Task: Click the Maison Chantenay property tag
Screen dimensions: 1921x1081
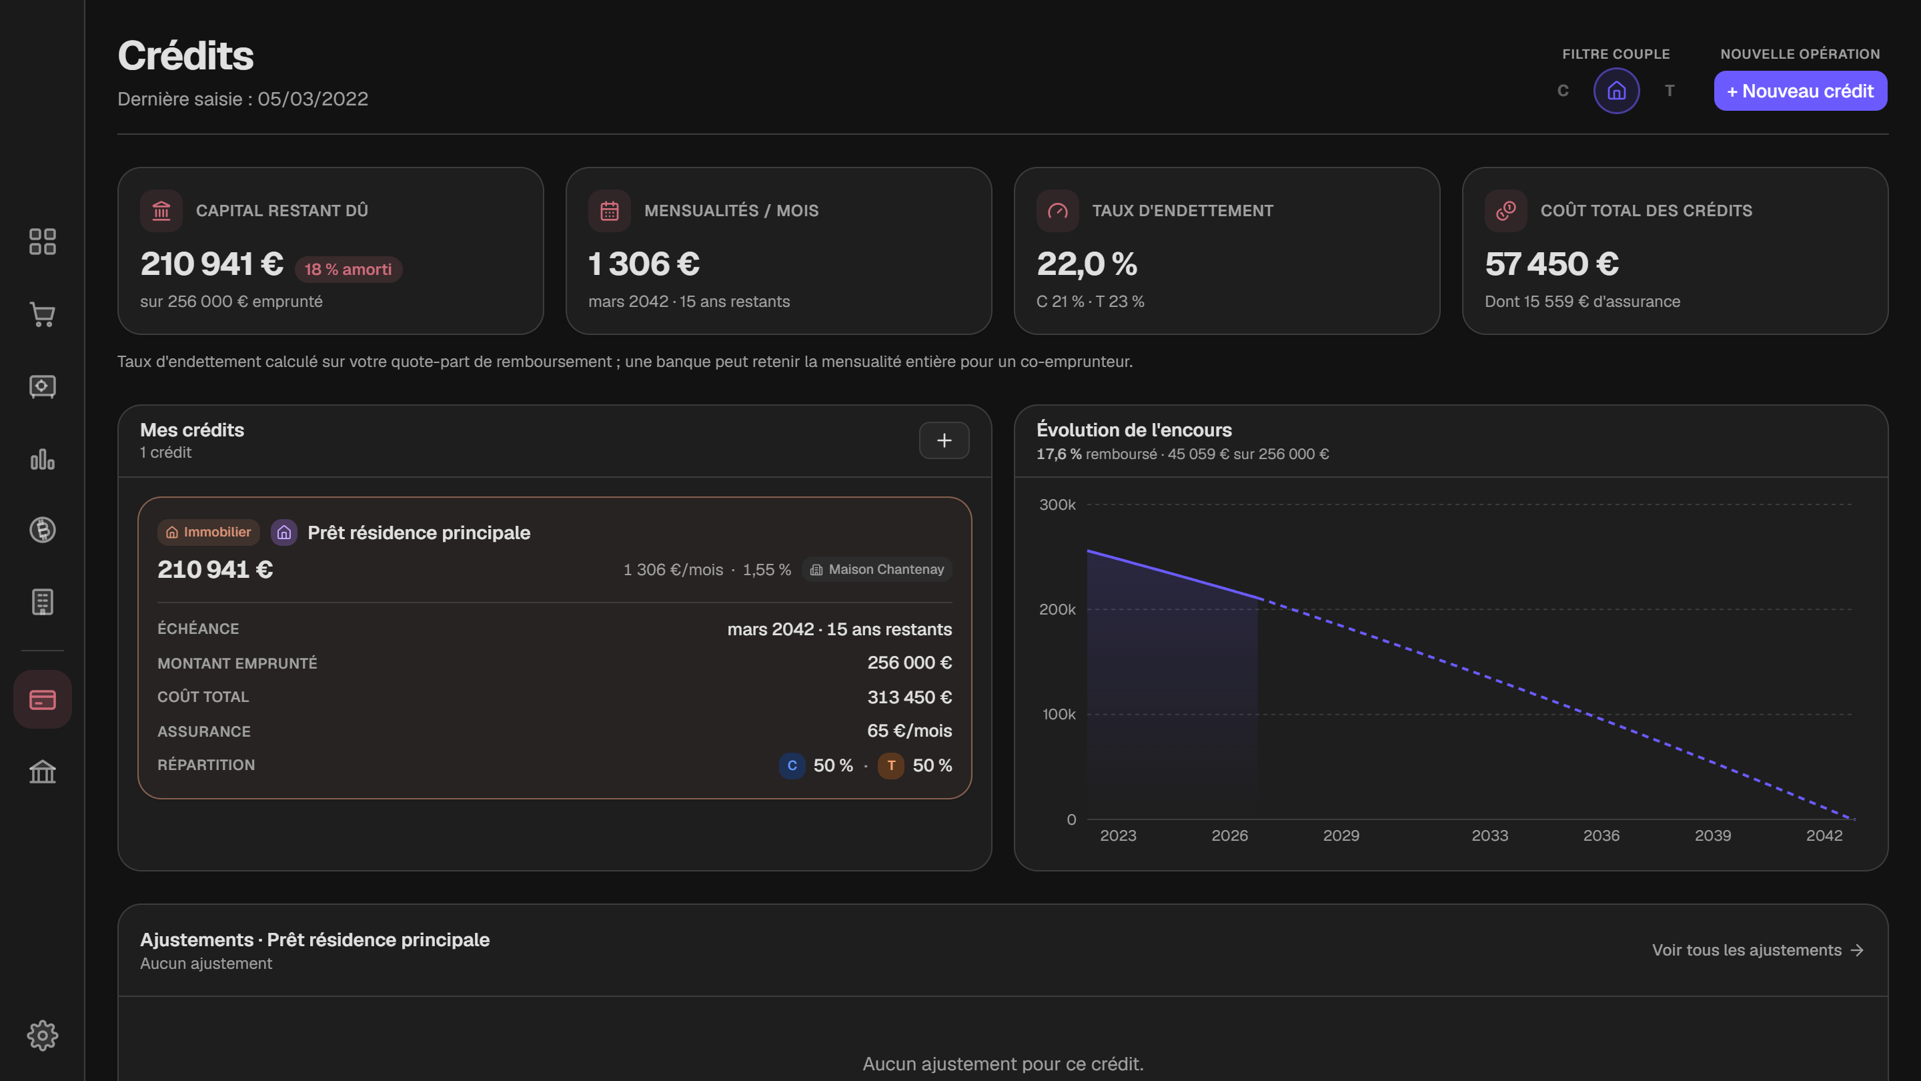Action: 877,569
